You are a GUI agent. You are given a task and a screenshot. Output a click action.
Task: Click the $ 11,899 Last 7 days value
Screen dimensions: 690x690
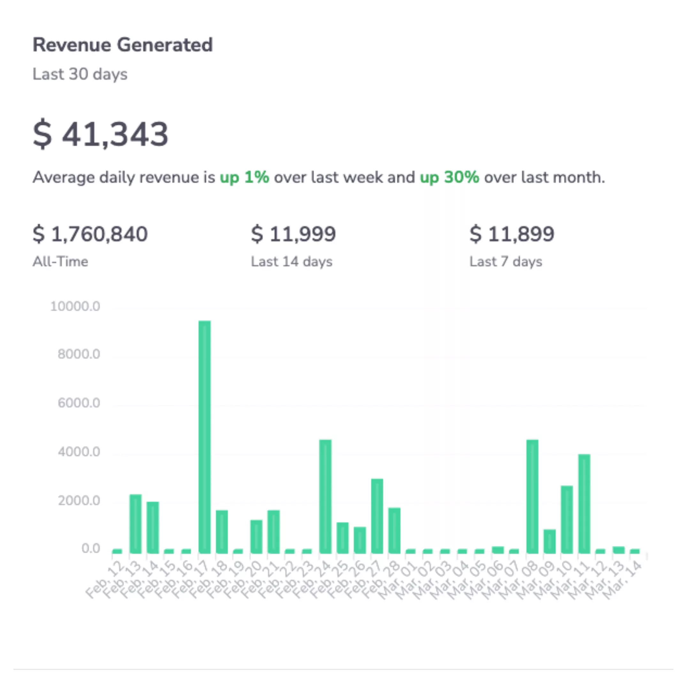point(511,234)
